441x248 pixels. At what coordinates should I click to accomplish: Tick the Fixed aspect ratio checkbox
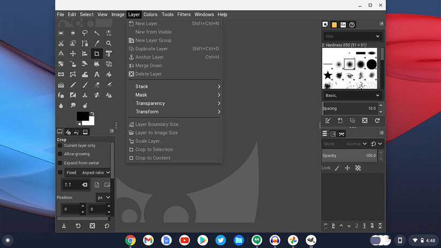click(x=60, y=172)
